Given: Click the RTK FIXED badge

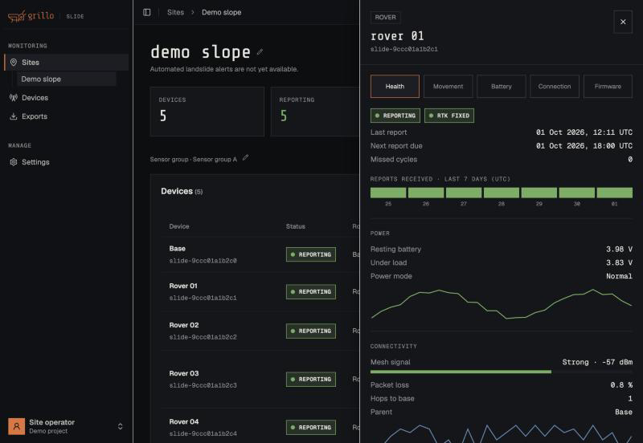Looking at the screenshot, I should [449, 116].
